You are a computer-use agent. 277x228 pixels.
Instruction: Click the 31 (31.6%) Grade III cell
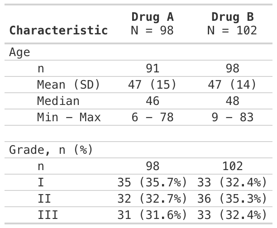click(x=153, y=215)
